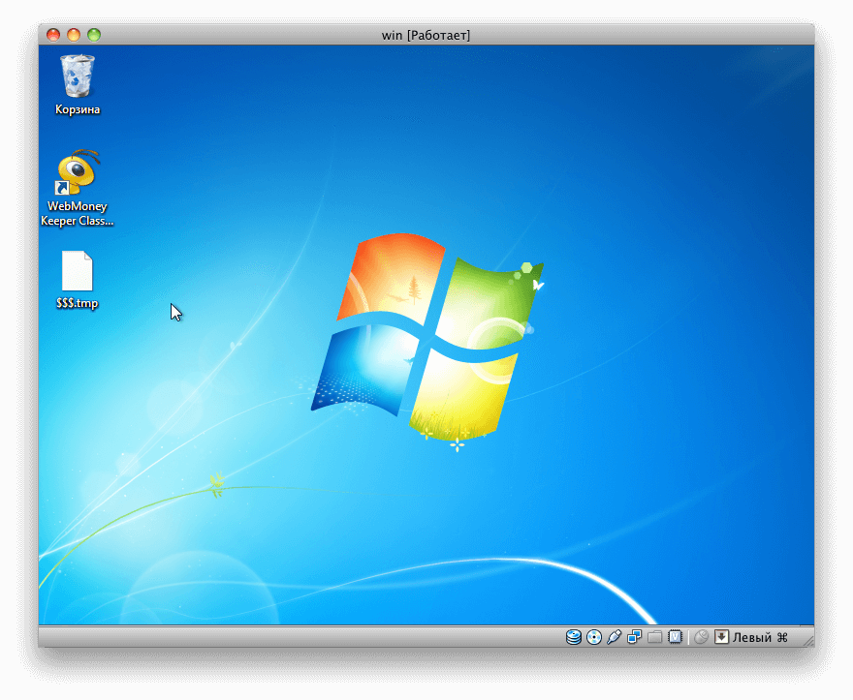Image resolution: width=853 pixels, height=700 pixels.
Task: Select the WebMoney Keeper Classic shortcut
Action: (x=77, y=173)
